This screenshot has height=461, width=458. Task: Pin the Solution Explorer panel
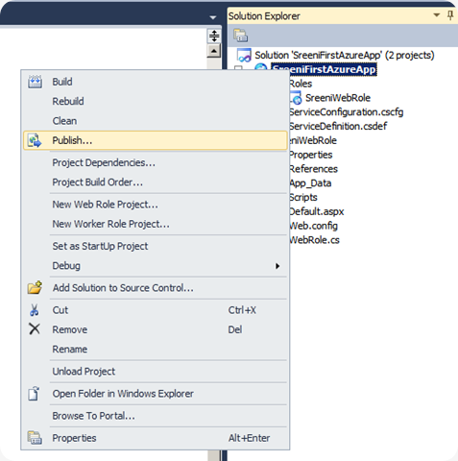(x=450, y=15)
